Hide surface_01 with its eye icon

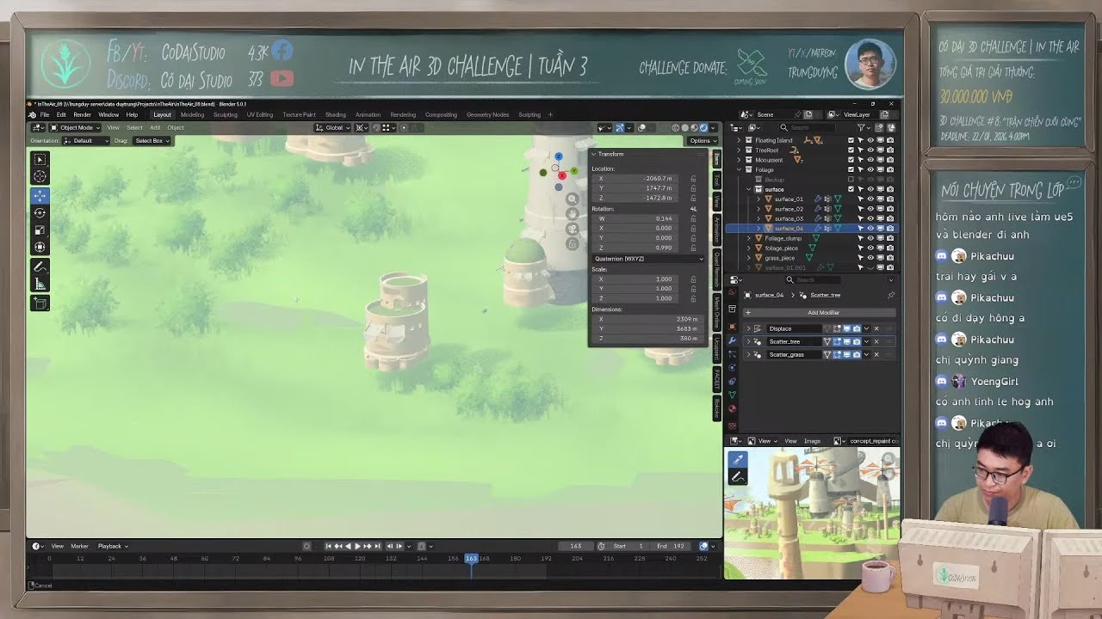(x=870, y=199)
